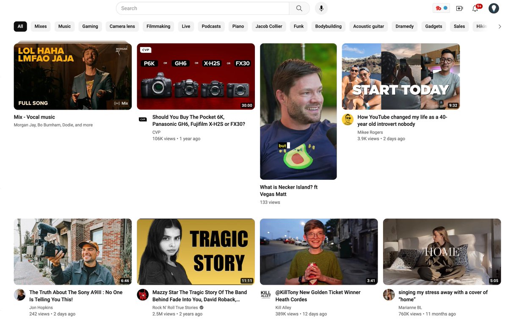
Task: Open the account avatar menu
Action: pyautogui.click(x=494, y=8)
